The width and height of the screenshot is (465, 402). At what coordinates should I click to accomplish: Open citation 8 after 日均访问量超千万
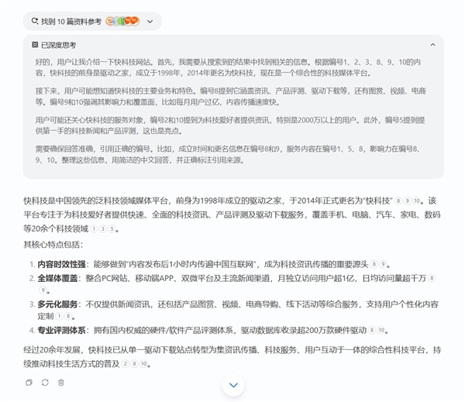click(x=432, y=278)
